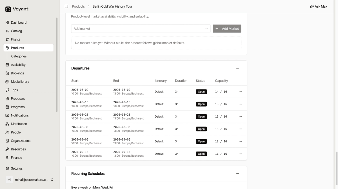Open Distribution section
The image size is (338, 189).
click(x=28, y=124)
